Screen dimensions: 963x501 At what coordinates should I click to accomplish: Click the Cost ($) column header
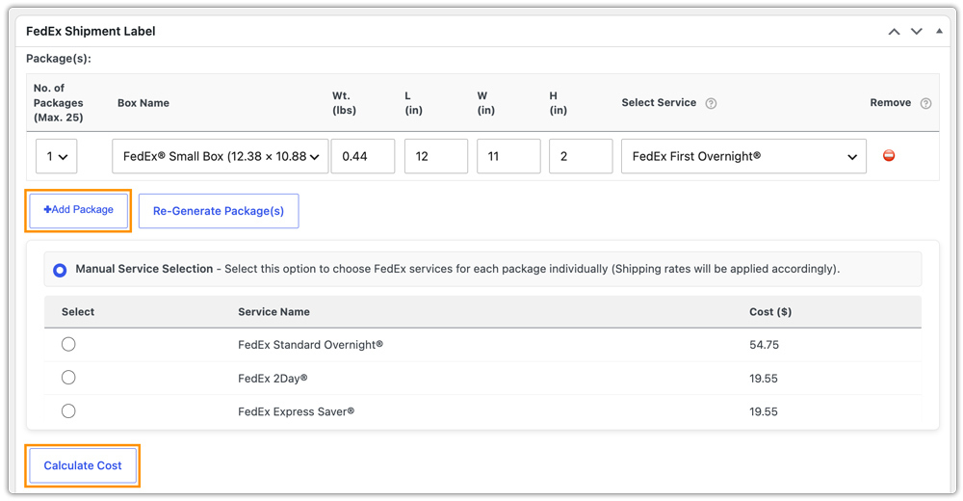click(x=770, y=311)
